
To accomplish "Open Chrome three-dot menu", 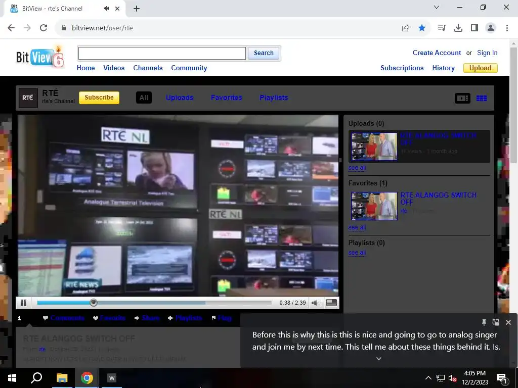I will 507,28.
